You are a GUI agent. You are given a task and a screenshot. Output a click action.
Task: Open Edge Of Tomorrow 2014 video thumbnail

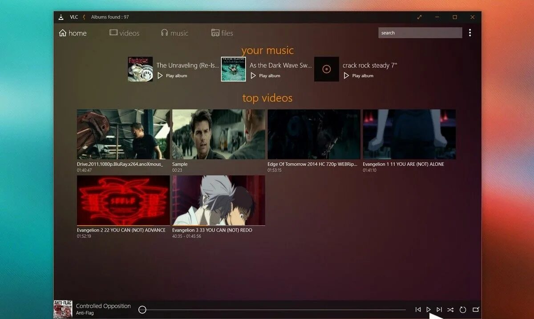coord(314,134)
